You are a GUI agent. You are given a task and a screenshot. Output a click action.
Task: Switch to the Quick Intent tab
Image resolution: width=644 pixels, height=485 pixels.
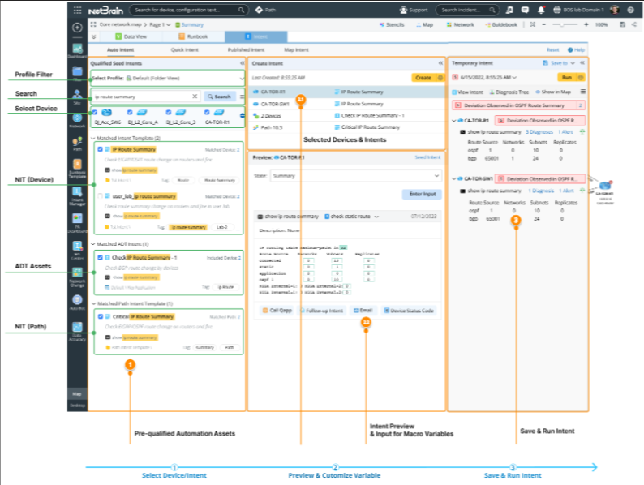pyautogui.click(x=184, y=49)
